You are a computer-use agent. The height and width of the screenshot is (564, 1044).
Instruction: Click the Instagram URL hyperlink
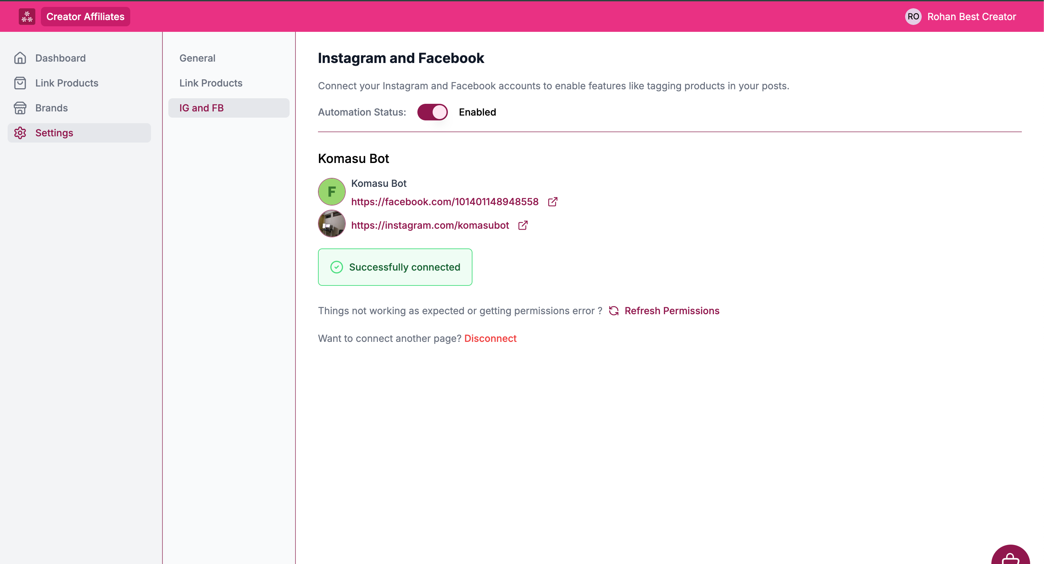point(430,225)
